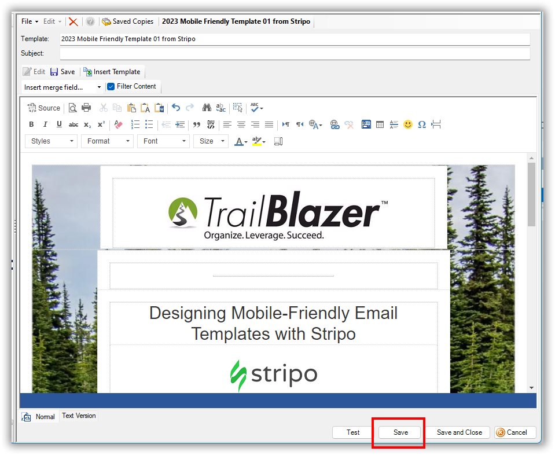This screenshot has height=455, width=555.
Task: Click the Print icon
Action: pyautogui.click(x=86, y=108)
